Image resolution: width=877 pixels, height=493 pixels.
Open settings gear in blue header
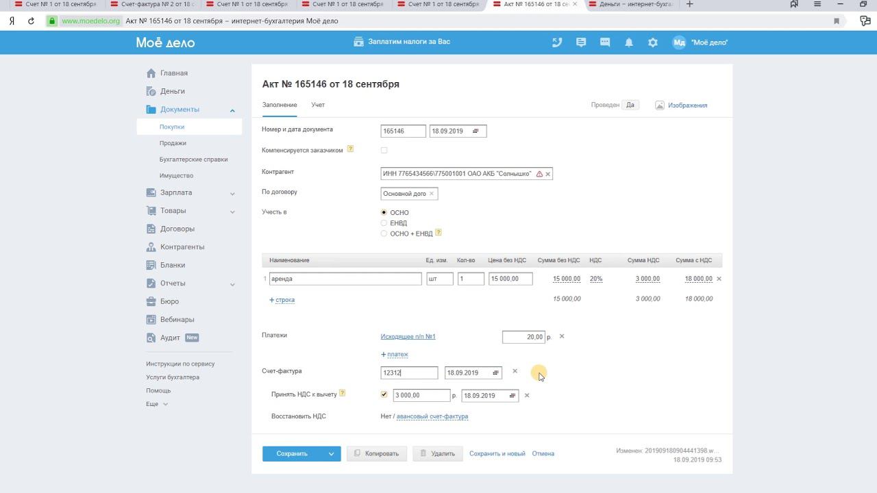click(x=653, y=42)
